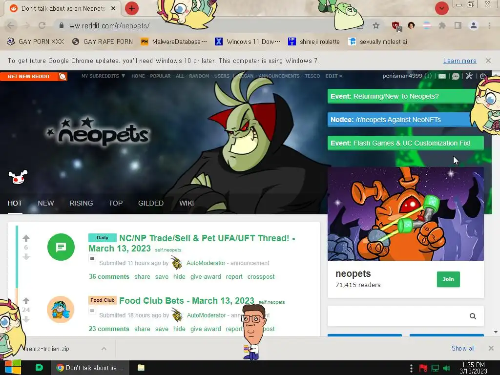This screenshot has height=375, width=500.
Task: Expand the MY SUBREDDITS dropdown
Action: click(x=103, y=76)
